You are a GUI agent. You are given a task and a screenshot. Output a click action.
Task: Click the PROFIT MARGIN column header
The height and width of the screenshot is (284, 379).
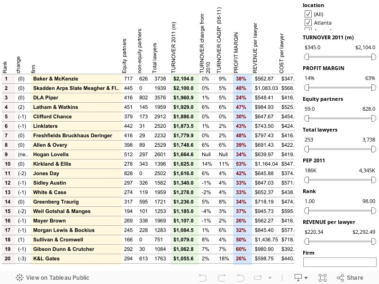236,52
